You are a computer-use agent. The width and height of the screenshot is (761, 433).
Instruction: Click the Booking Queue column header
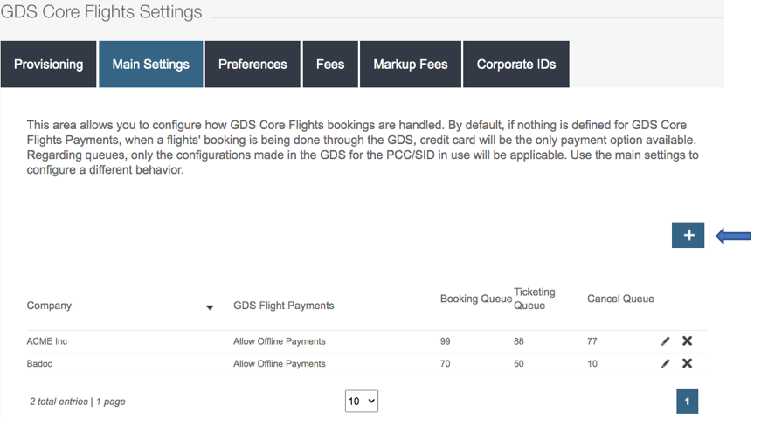tap(476, 299)
